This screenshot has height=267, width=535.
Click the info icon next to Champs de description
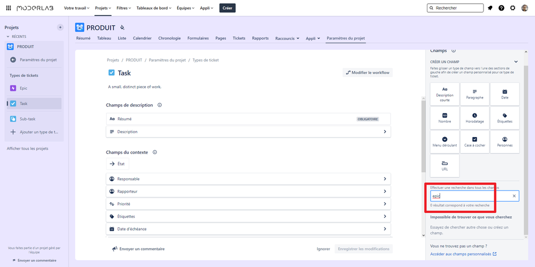(160, 105)
